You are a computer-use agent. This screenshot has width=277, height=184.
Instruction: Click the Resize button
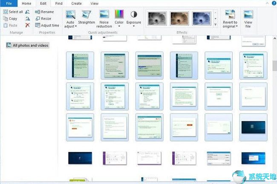coord(43,19)
